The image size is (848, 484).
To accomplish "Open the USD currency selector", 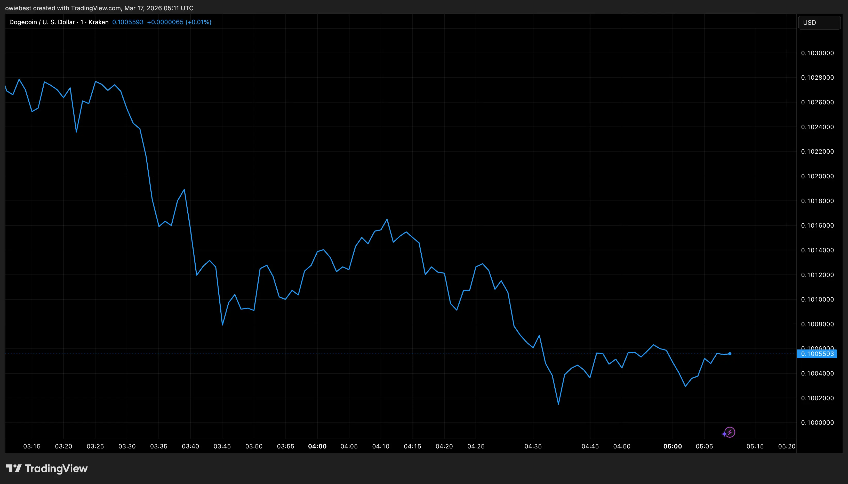I will point(819,23).
